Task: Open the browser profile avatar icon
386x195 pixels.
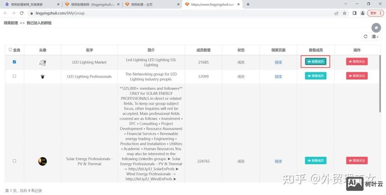Action: pyautogui.click(x=362, y=13)
